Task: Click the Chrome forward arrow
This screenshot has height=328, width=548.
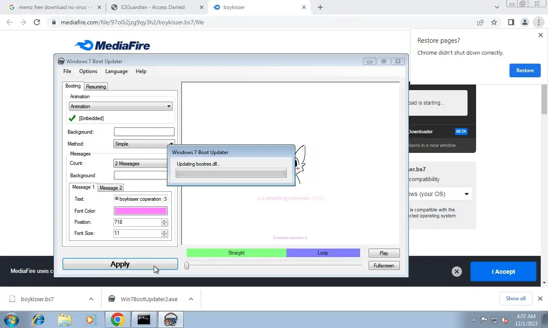Action: click(x=24, y=22)
